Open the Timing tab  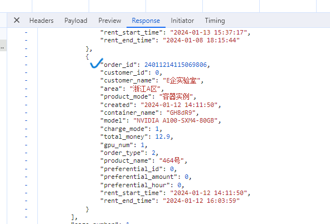pos(215,21)
